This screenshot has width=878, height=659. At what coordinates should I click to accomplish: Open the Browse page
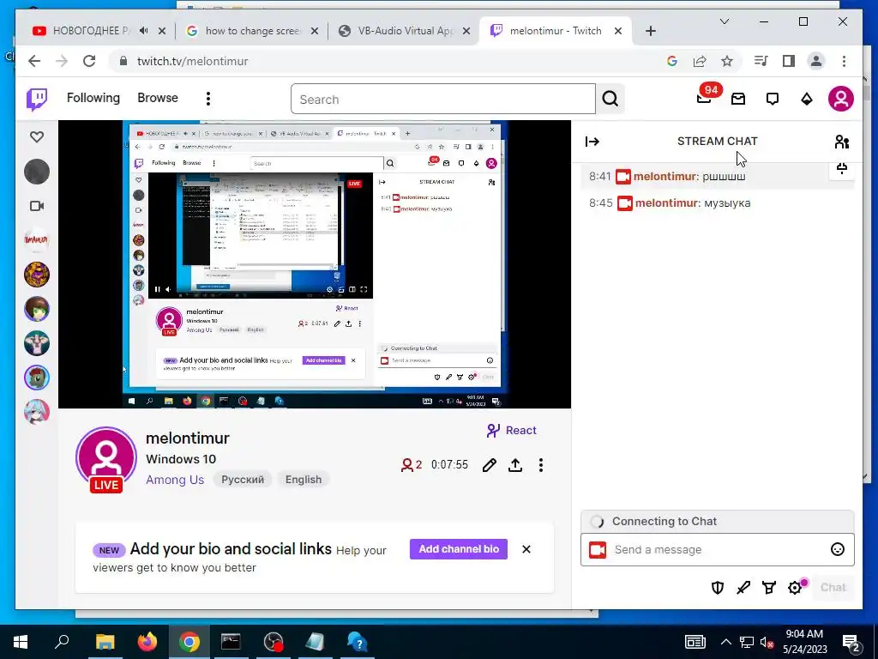158,98
